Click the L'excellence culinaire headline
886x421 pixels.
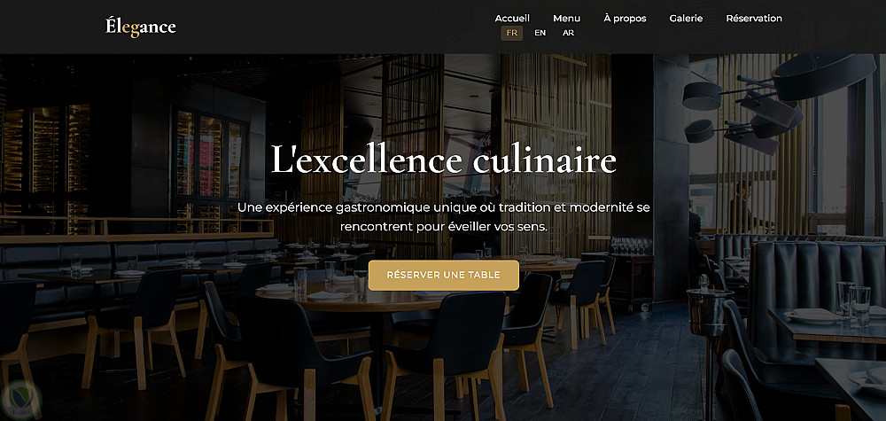[x=443, y=159]
